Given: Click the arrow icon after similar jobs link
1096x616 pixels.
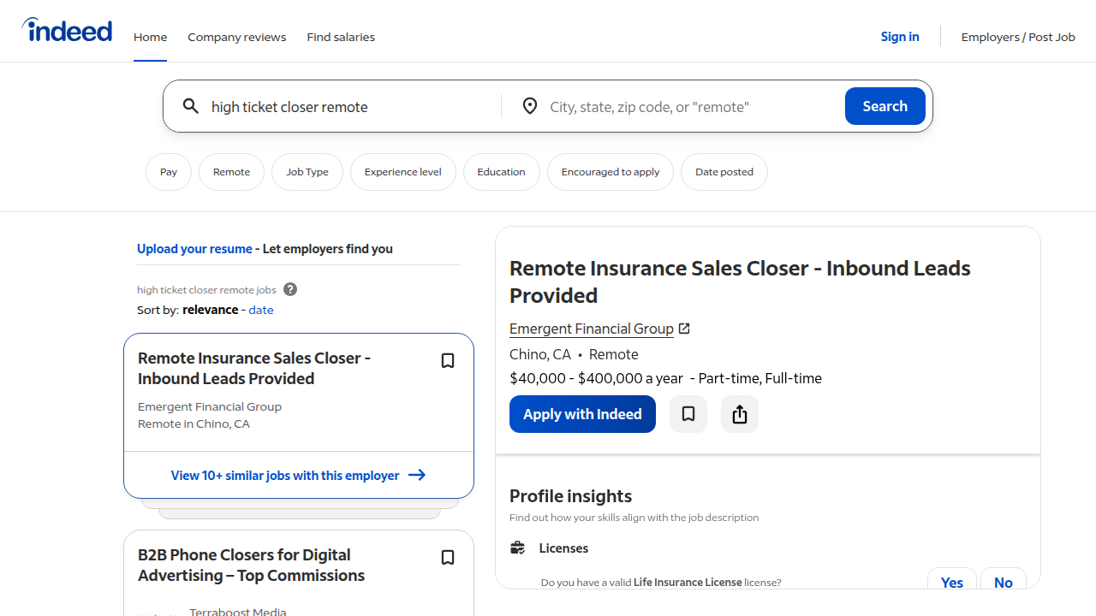Looking at the screenshot, I should (x=417, y=475).
